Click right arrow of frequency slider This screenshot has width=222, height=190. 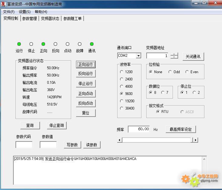click(x=196, y=140)
